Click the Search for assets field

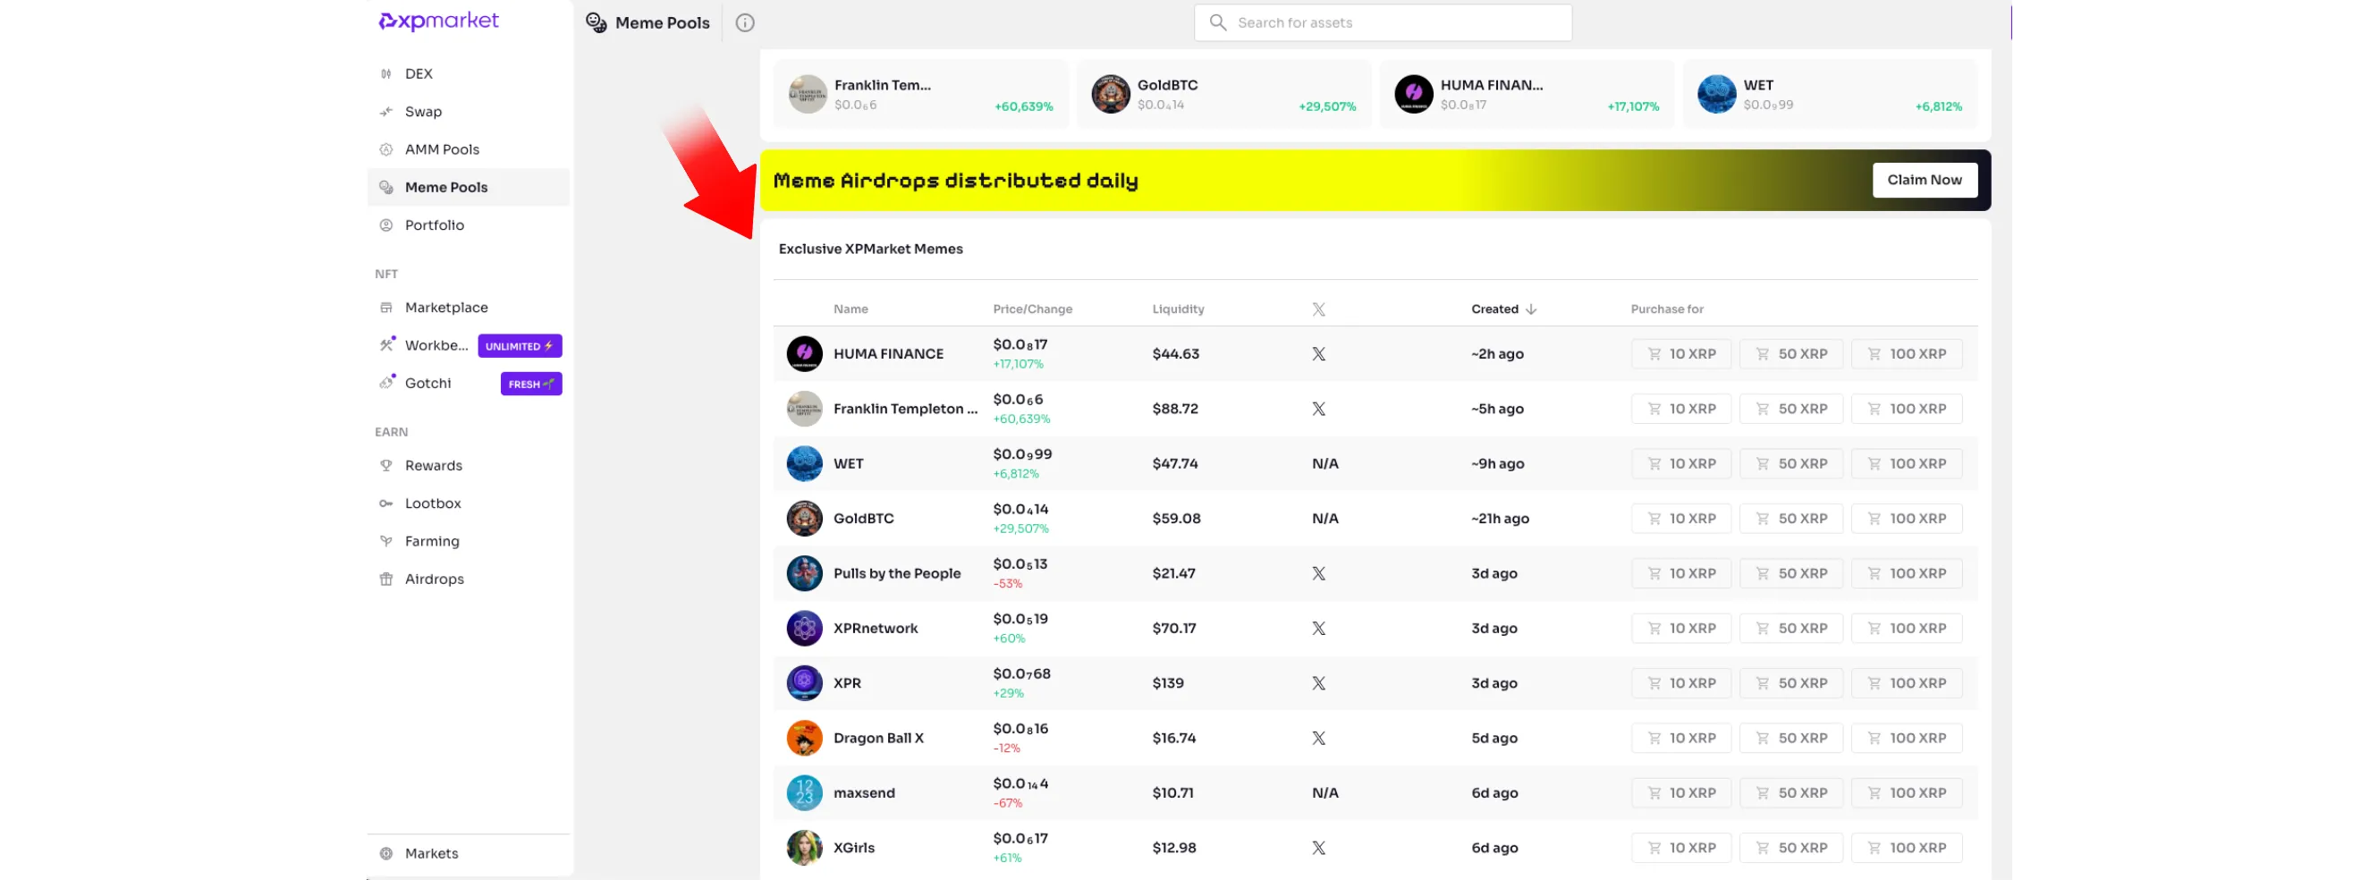(x=1382, y=23)
